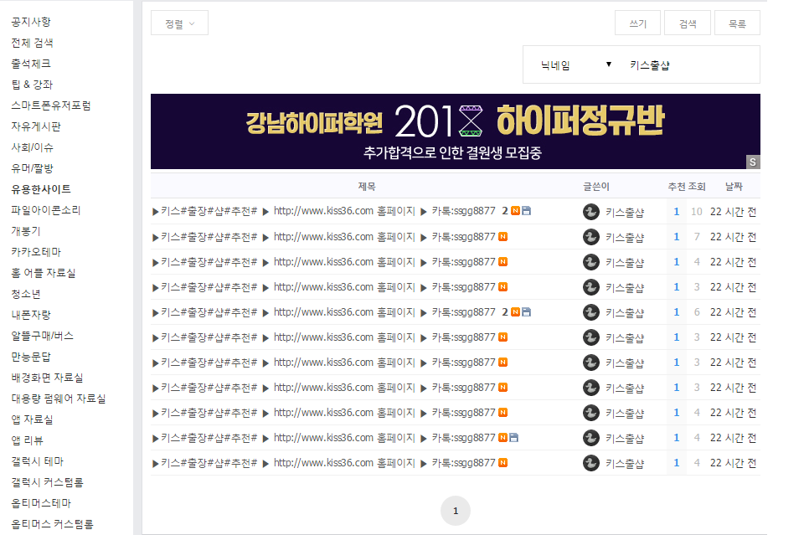Viewport: 804px width, 535px height.
Task: Click the author avatar in the last post row
Action: (590, 463)
